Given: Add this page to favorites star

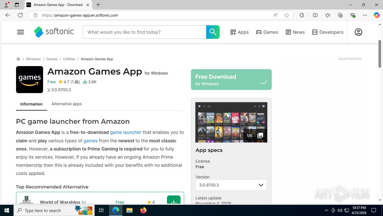Looking at the screenshot, I should coord(287,15).
